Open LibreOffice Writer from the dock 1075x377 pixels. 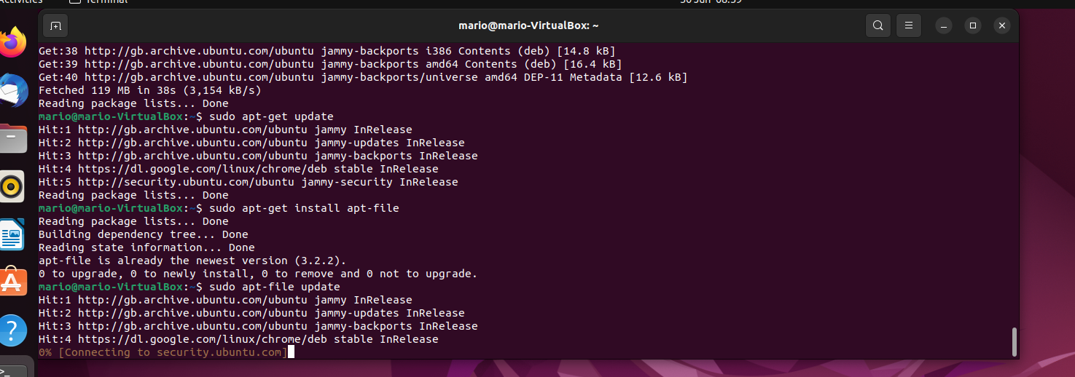pos(12,234)
